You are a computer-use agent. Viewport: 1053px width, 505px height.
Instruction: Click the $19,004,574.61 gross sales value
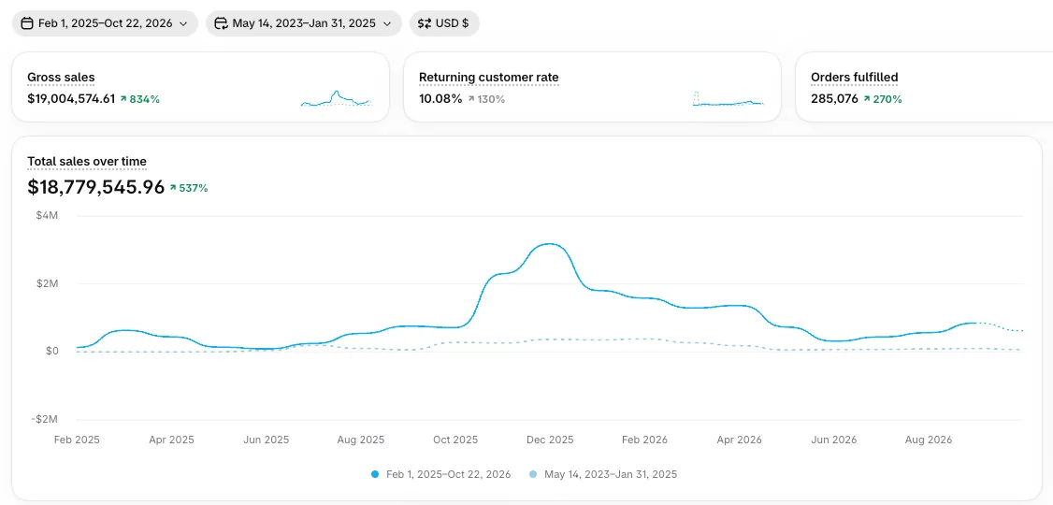pos(71,99)
